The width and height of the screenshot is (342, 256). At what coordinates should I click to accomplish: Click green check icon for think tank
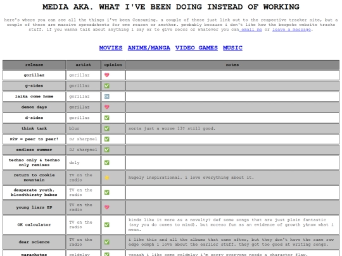[106, 128]
